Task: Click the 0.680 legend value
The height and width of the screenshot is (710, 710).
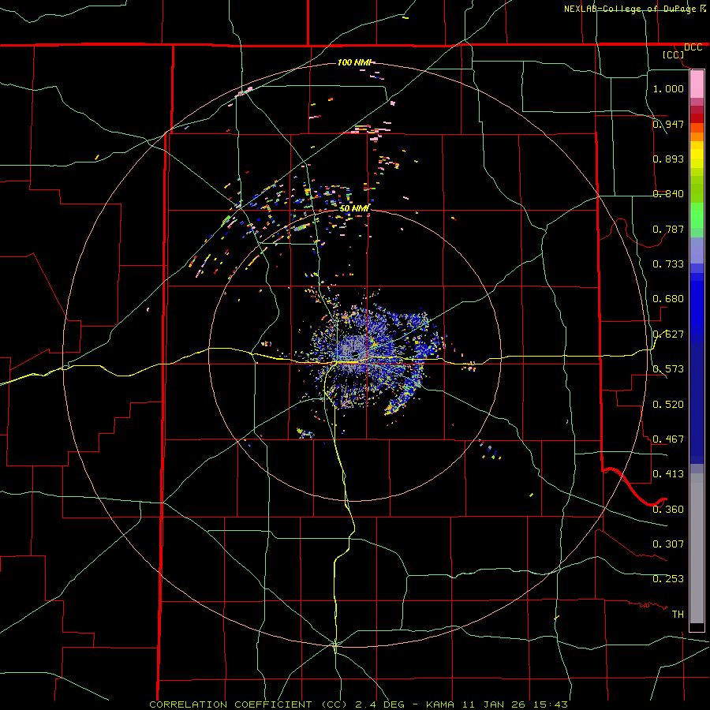Action: coord(668,299)
